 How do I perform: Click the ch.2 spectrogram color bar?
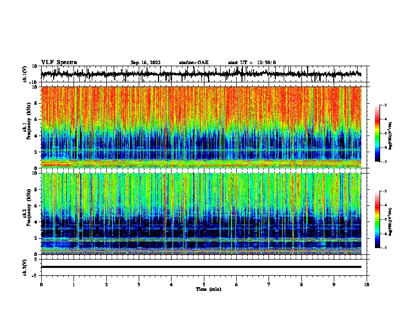tap(378, 219)
